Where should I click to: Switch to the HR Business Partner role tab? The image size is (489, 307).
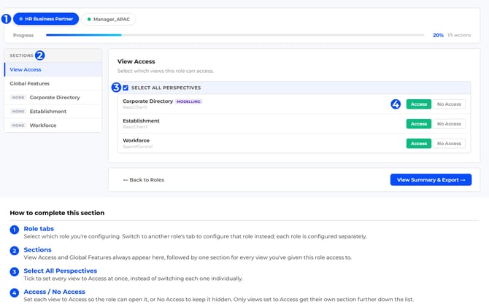click(46, 19)
